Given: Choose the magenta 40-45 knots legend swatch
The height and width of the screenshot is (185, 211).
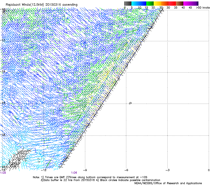Looking at the screenshot, I should click(x=187, y=3).
